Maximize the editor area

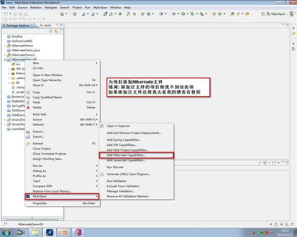click(x=287, y=25)
